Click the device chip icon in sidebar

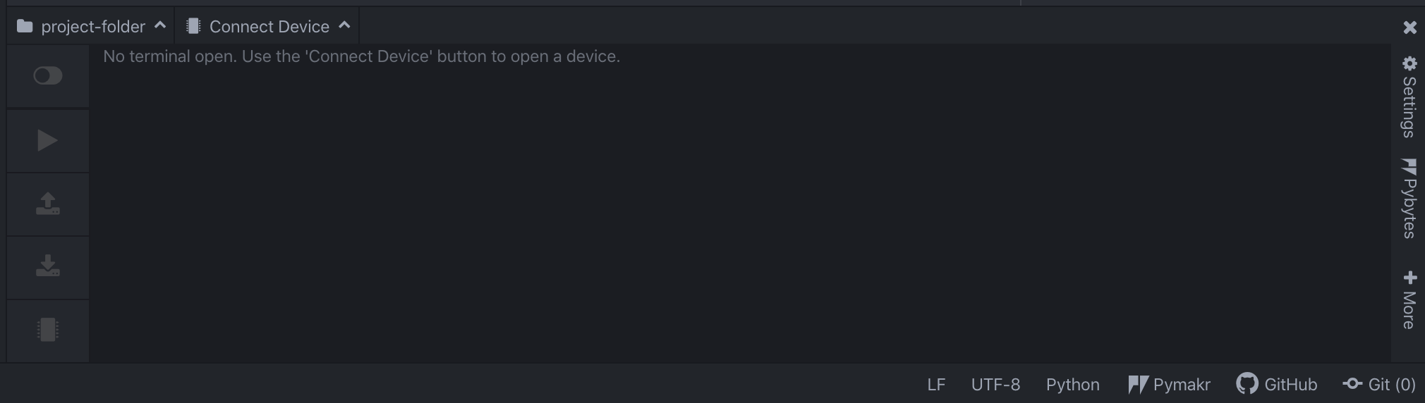(x=48, y=329)
